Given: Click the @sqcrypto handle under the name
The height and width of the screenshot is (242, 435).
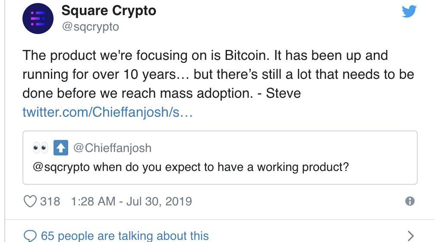Looking at the screenshot, I should click(90, 27).
